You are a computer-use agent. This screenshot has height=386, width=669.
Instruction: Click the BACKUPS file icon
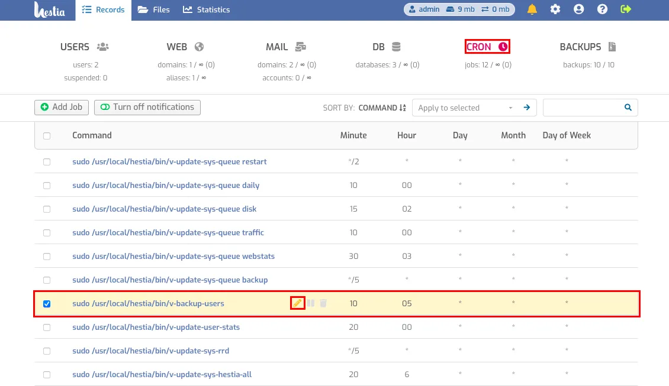612,47
